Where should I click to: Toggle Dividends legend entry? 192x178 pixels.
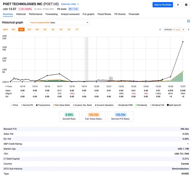click(141, 105)
